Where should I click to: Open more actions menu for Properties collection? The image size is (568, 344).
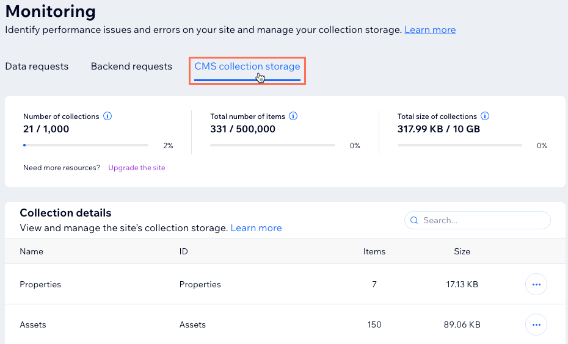click(x=536, y=284)
